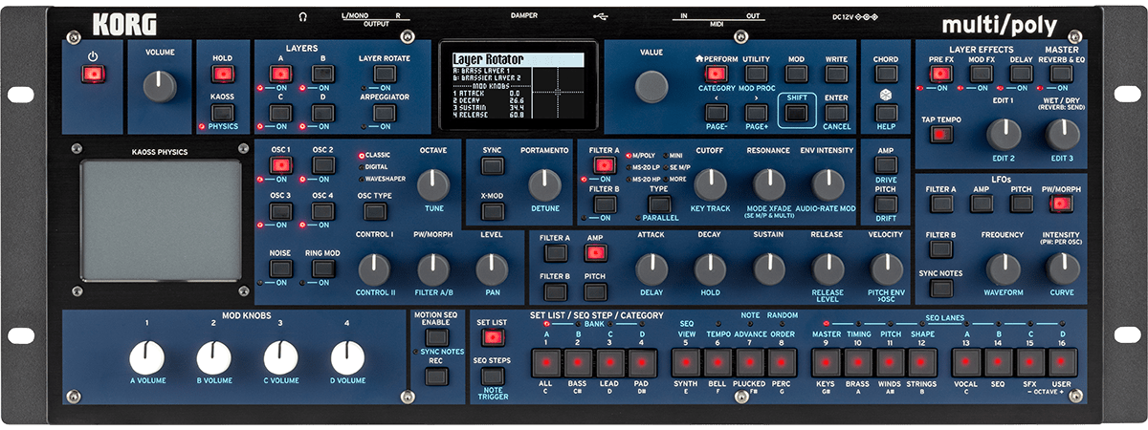This screenshot has width=1148, height=430.
Task: Select the AMP envelope button
Action: (595, 253)
